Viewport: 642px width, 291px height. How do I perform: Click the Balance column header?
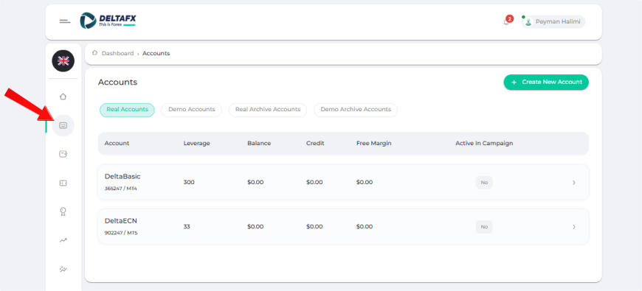(259, 144)
